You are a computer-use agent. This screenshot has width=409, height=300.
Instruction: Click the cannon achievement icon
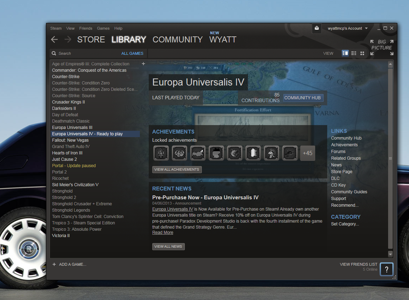pyautogui.click(x=290, y=153)
